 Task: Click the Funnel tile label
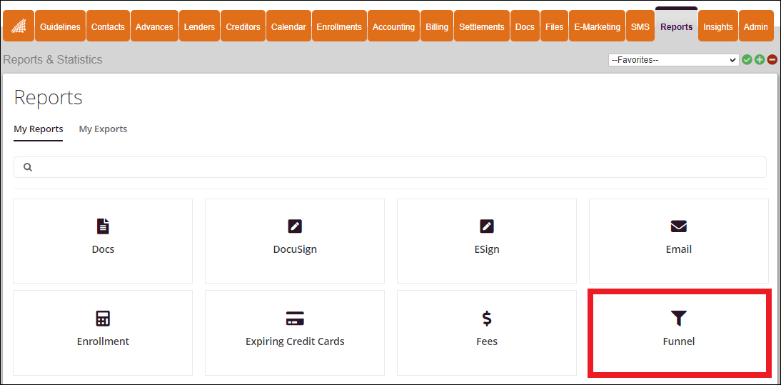678,341
